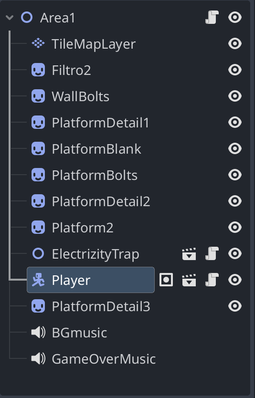
Task: Toggle visibility of the Area1 root
Action: pos(234,18)
